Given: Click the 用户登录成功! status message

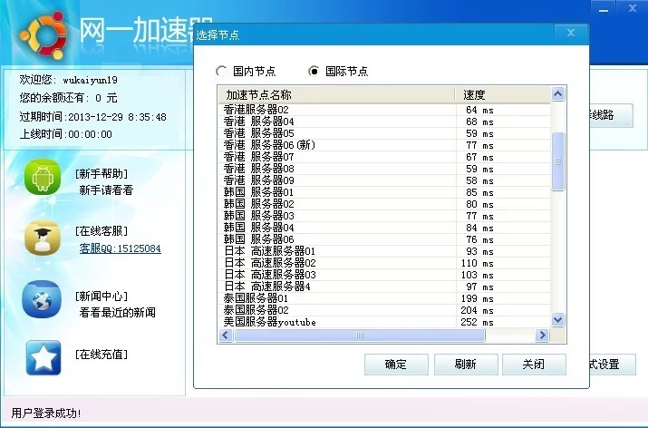Looking at the screenshot, I should (46, 413).
